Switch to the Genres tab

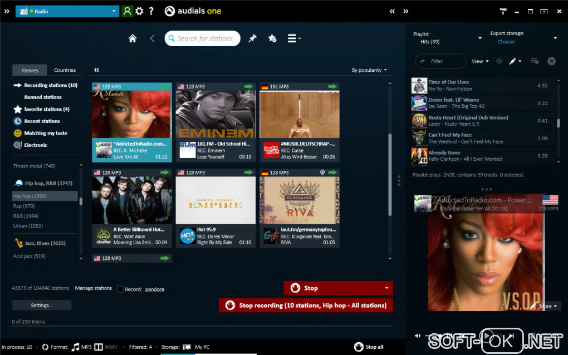coord(30,70)
